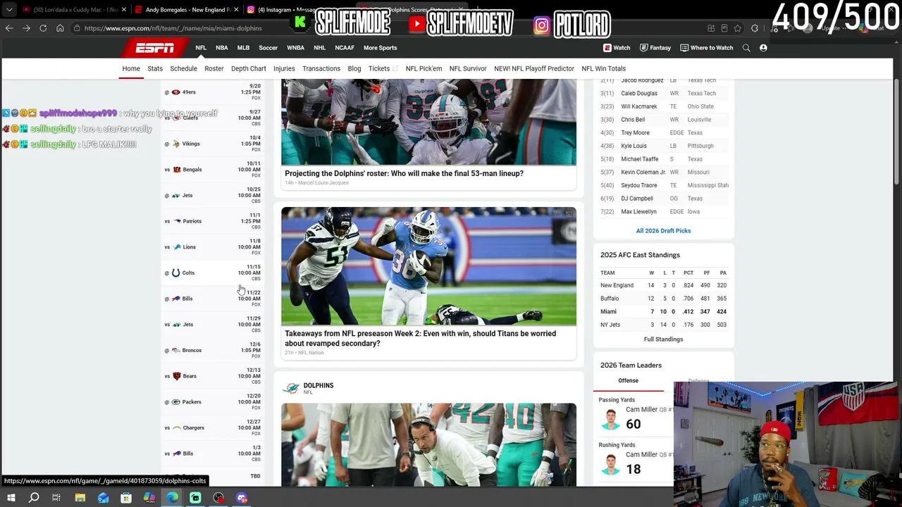Open Task View on the taskbar
The width and height of the screenshot is (902, 507).
(x=56, y=498)
